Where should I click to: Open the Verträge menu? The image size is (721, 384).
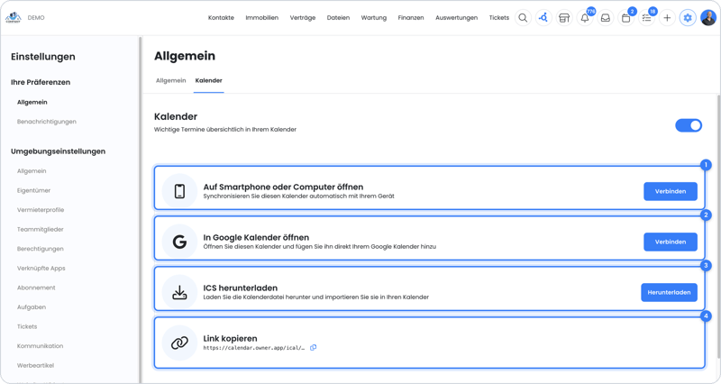[303, 18]
